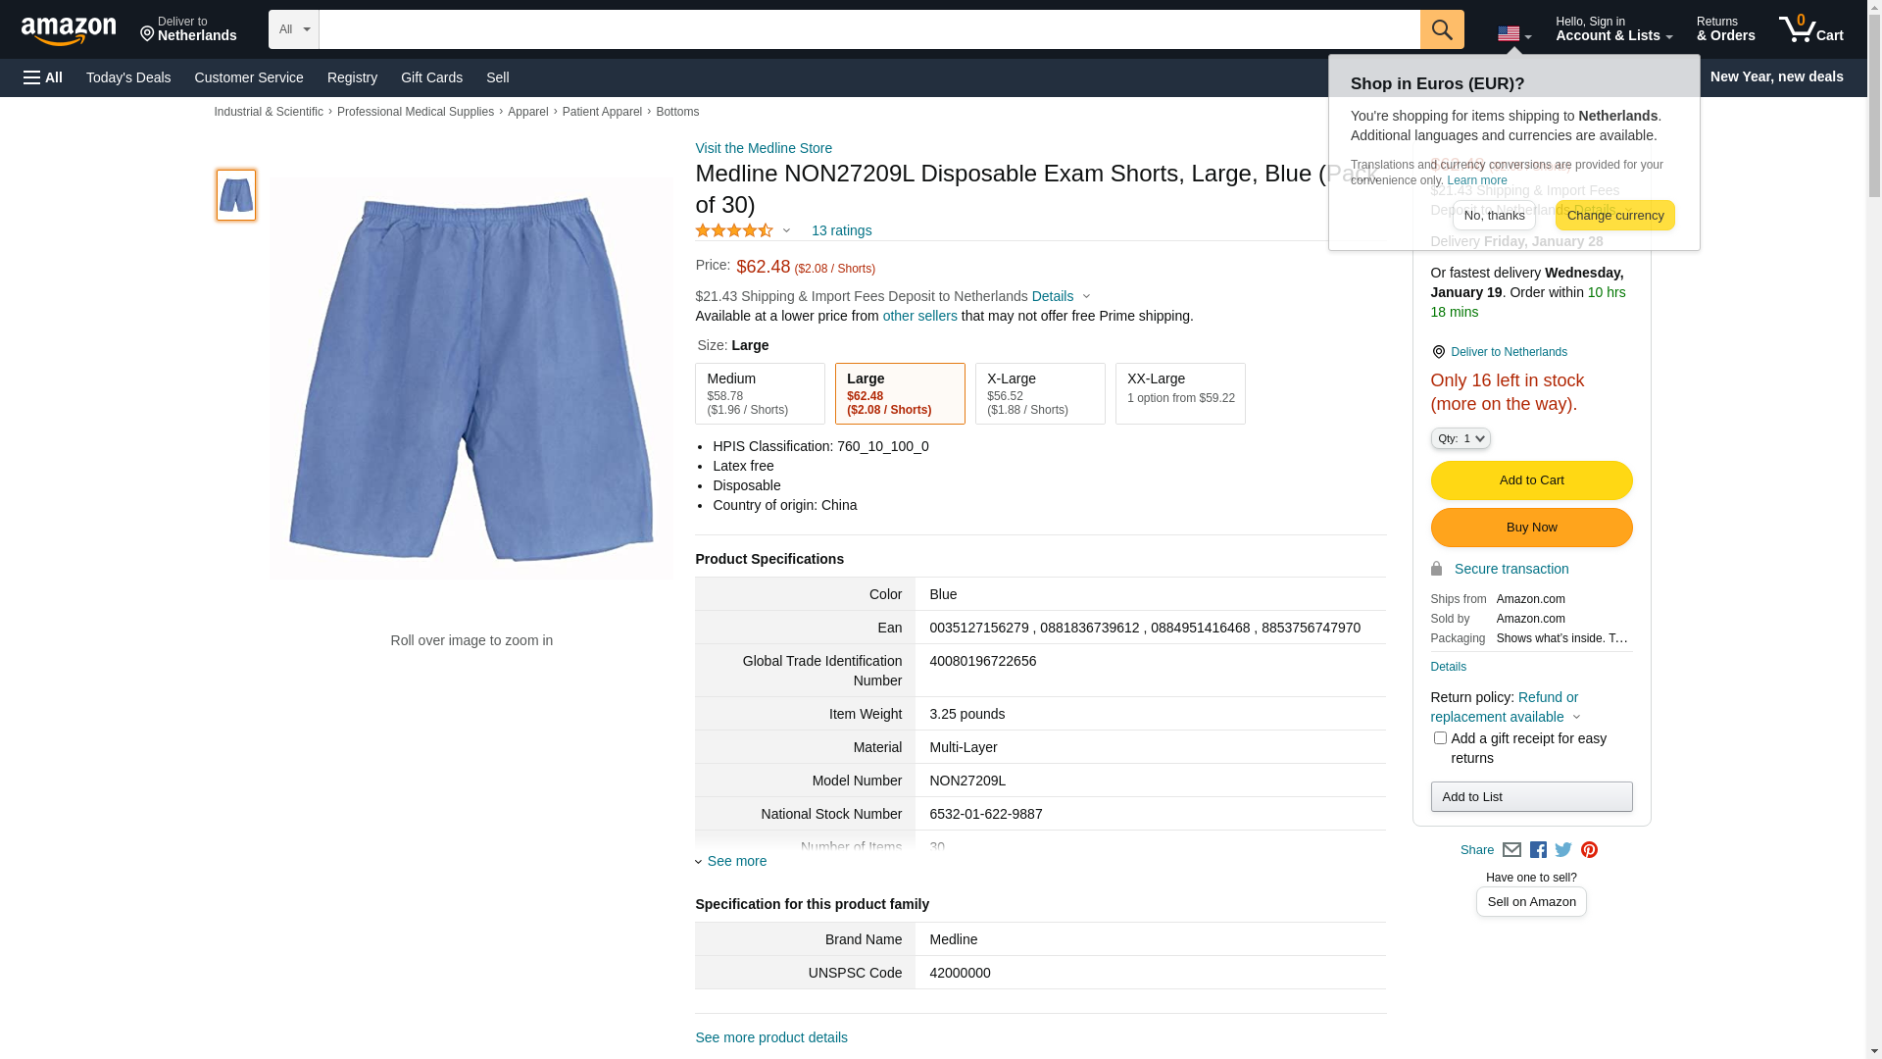
Task: Open the US flag language selector
Action: (1513, 34)
